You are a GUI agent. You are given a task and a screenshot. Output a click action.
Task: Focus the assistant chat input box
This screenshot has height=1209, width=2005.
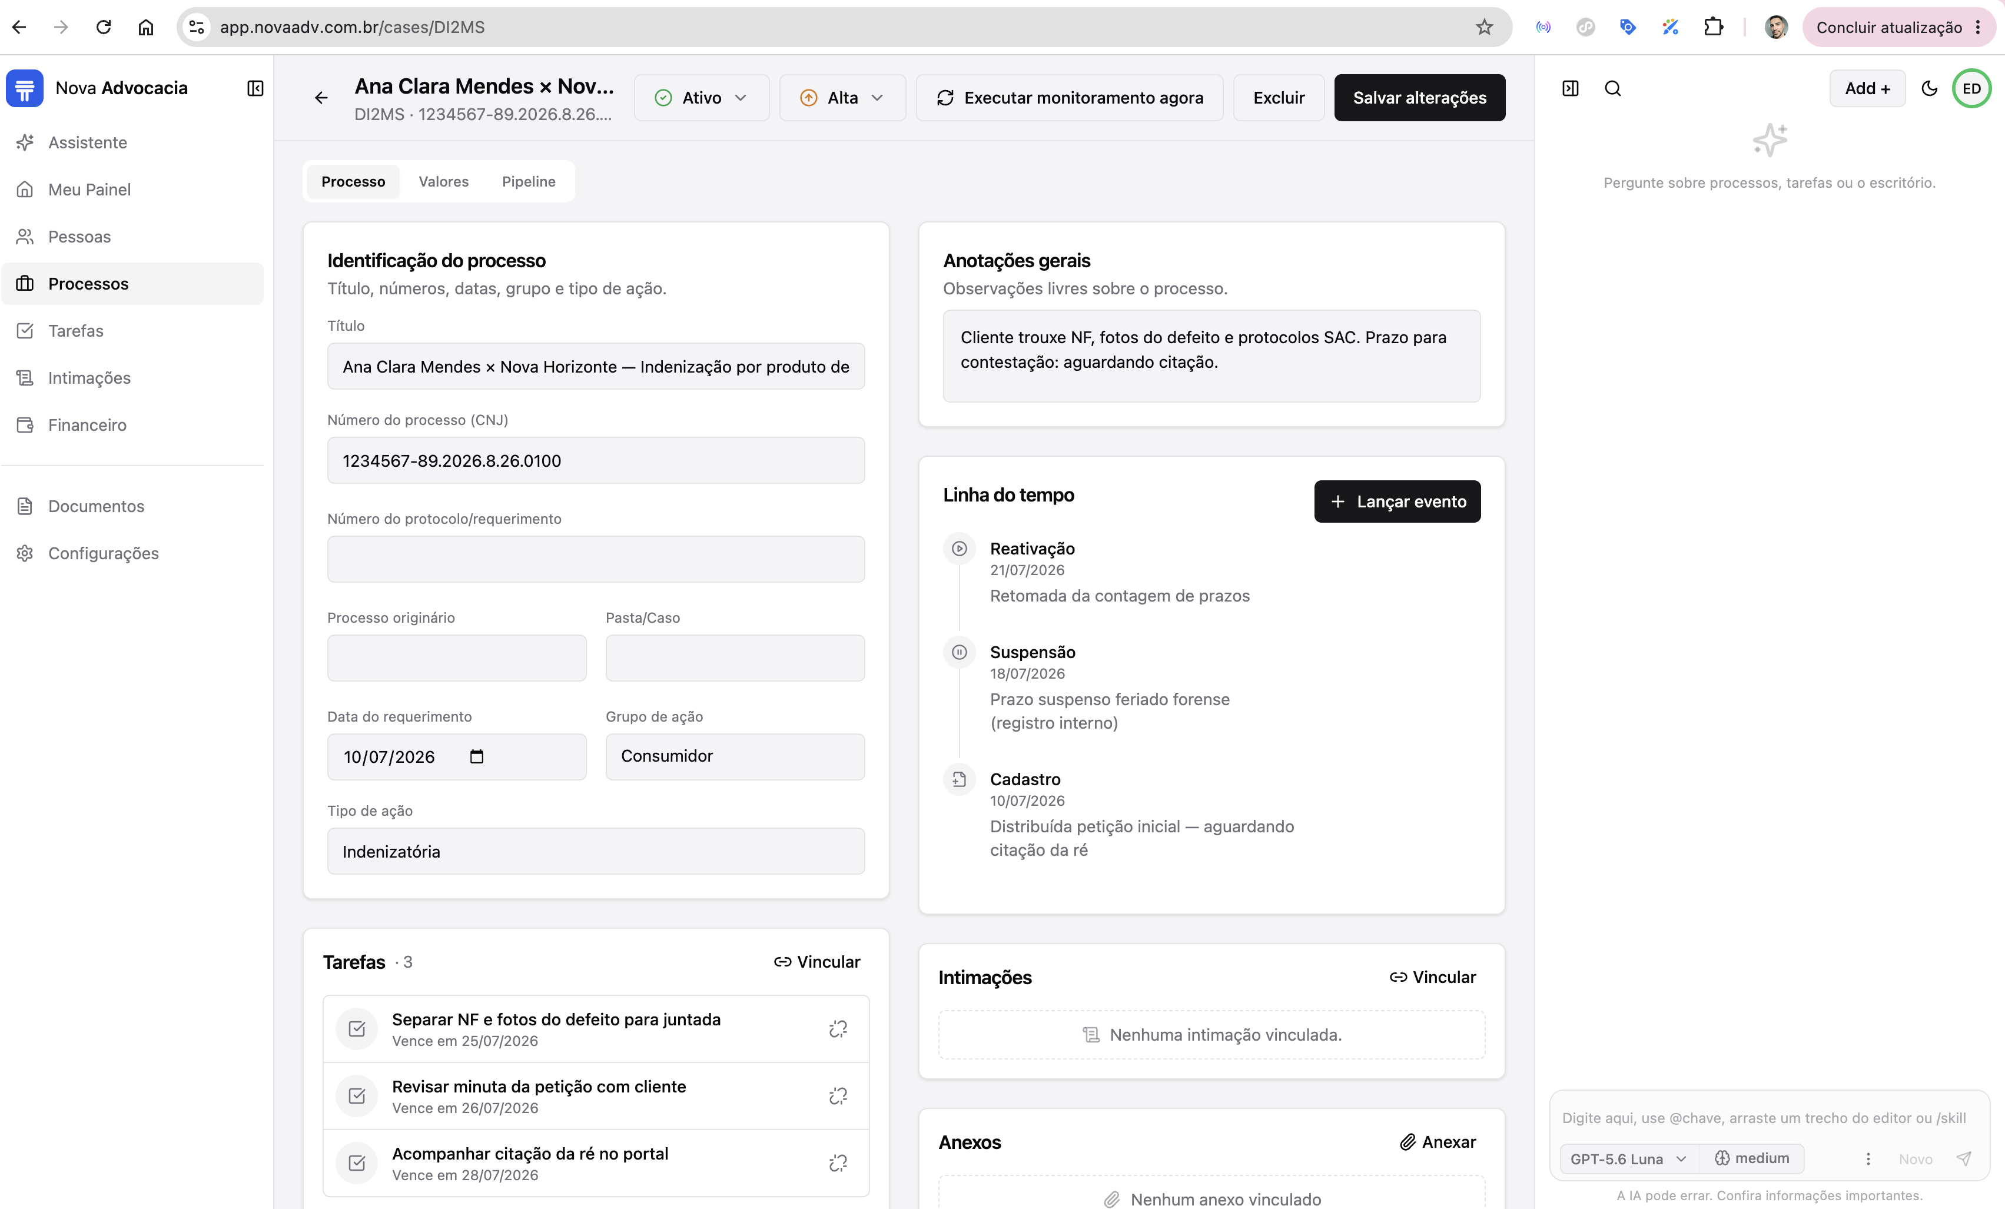1769,1117
